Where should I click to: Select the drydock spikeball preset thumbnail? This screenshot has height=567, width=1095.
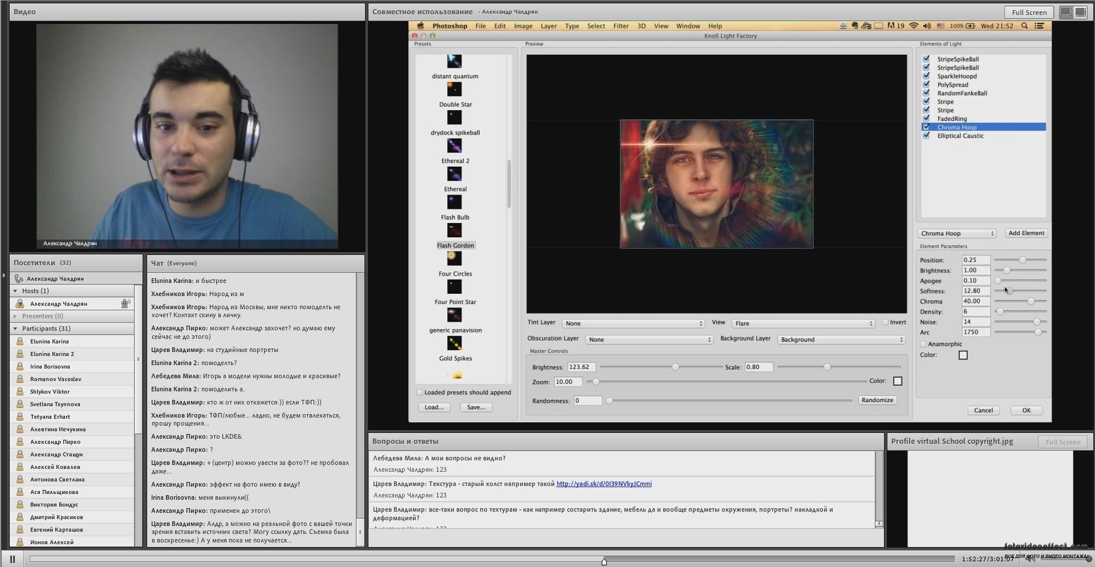tap(454, 118)
